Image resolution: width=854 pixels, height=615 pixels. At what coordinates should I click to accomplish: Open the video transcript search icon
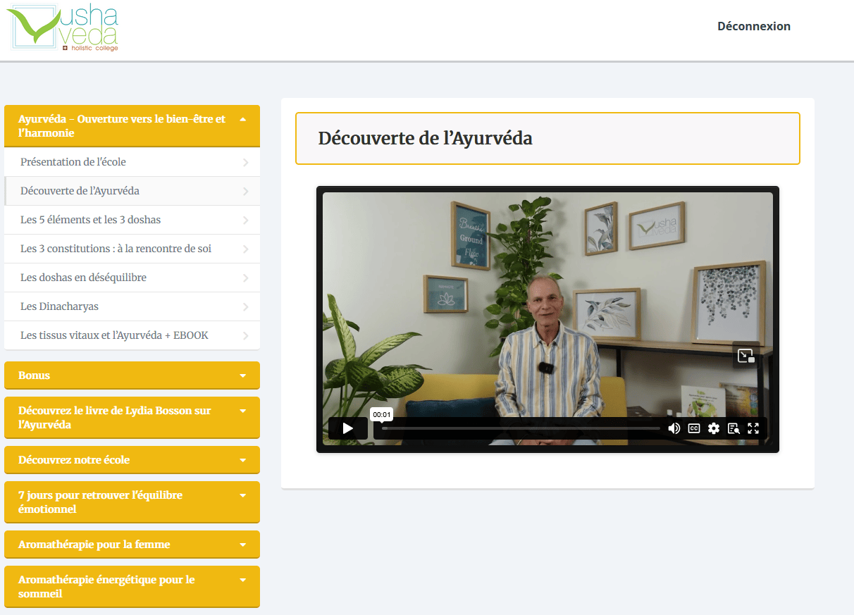734,428
